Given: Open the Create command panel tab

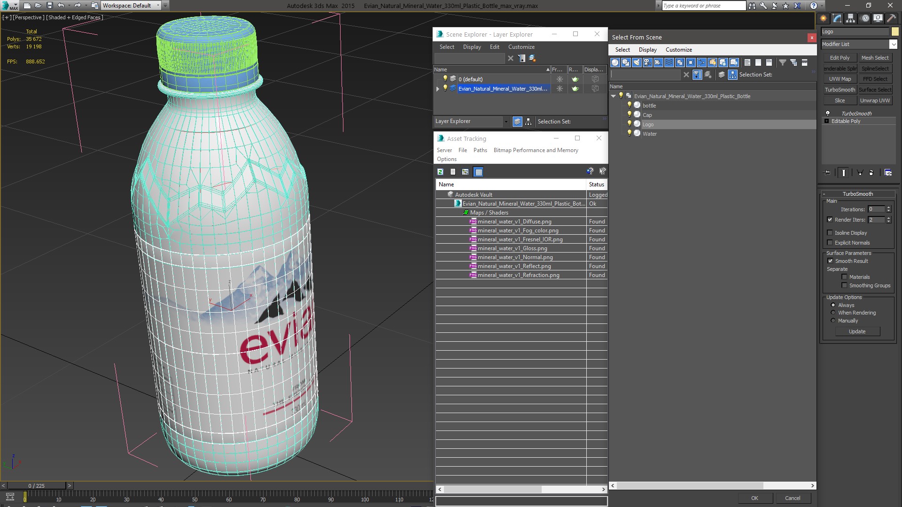Looking at the screenshot, I should pyautogui.click(x=824, y=18).
